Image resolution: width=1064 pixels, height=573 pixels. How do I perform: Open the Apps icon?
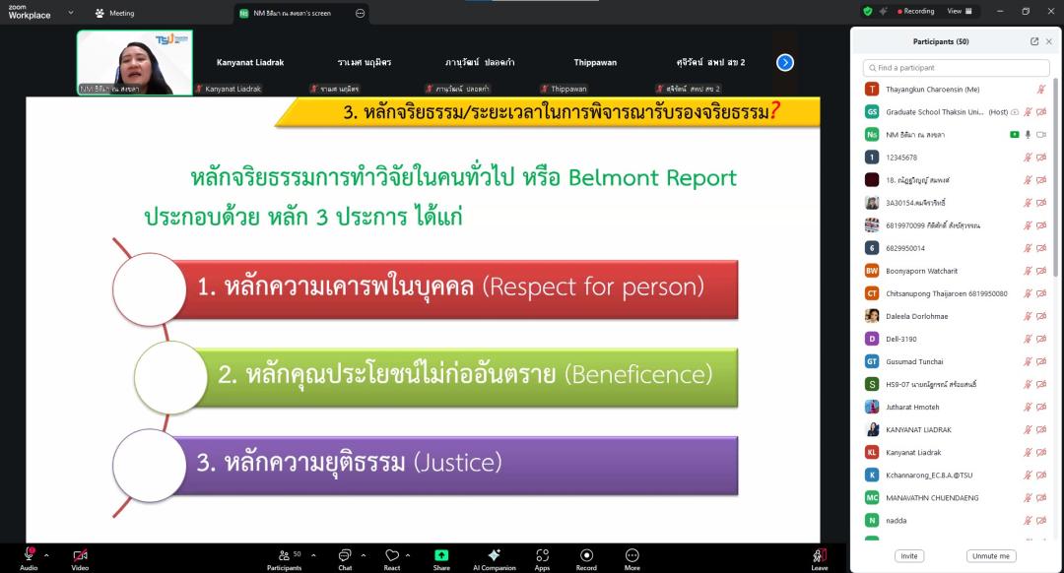pyautogui.click(x=542, y=555)
